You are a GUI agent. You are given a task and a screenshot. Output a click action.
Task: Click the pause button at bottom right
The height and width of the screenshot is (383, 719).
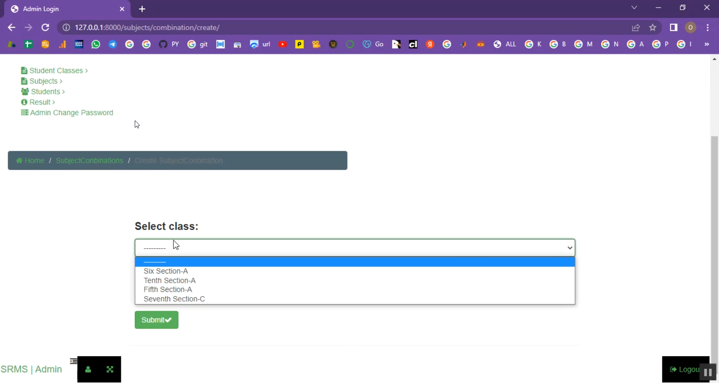click(708, 373)
